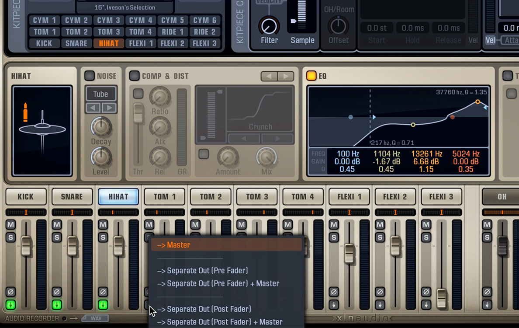Screen dimensions: 519x328
Task: Choose Separate Out (Post Fader) + Master
Action: [x=227, y=322]
